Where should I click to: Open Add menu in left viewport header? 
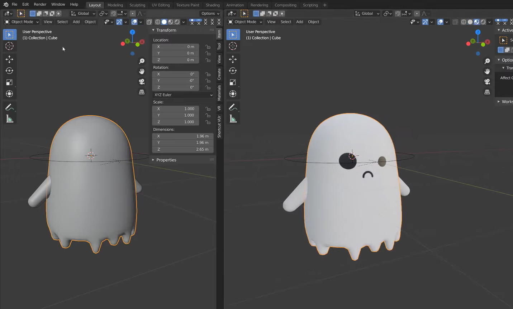(x=76, y=22)
